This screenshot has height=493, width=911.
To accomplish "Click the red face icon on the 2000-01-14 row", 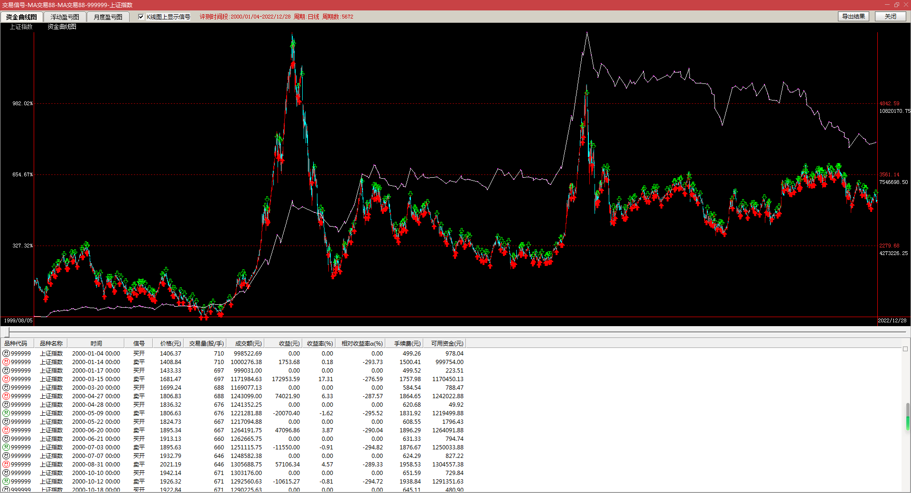I will 6,362.
